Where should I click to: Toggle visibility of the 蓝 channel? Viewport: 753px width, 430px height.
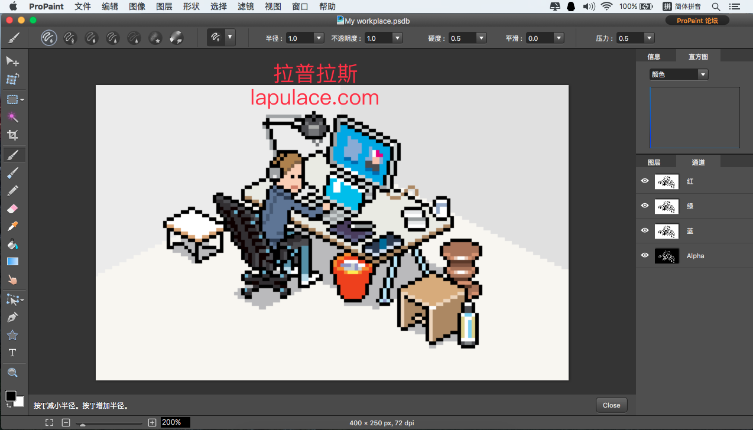pos(645,231)
